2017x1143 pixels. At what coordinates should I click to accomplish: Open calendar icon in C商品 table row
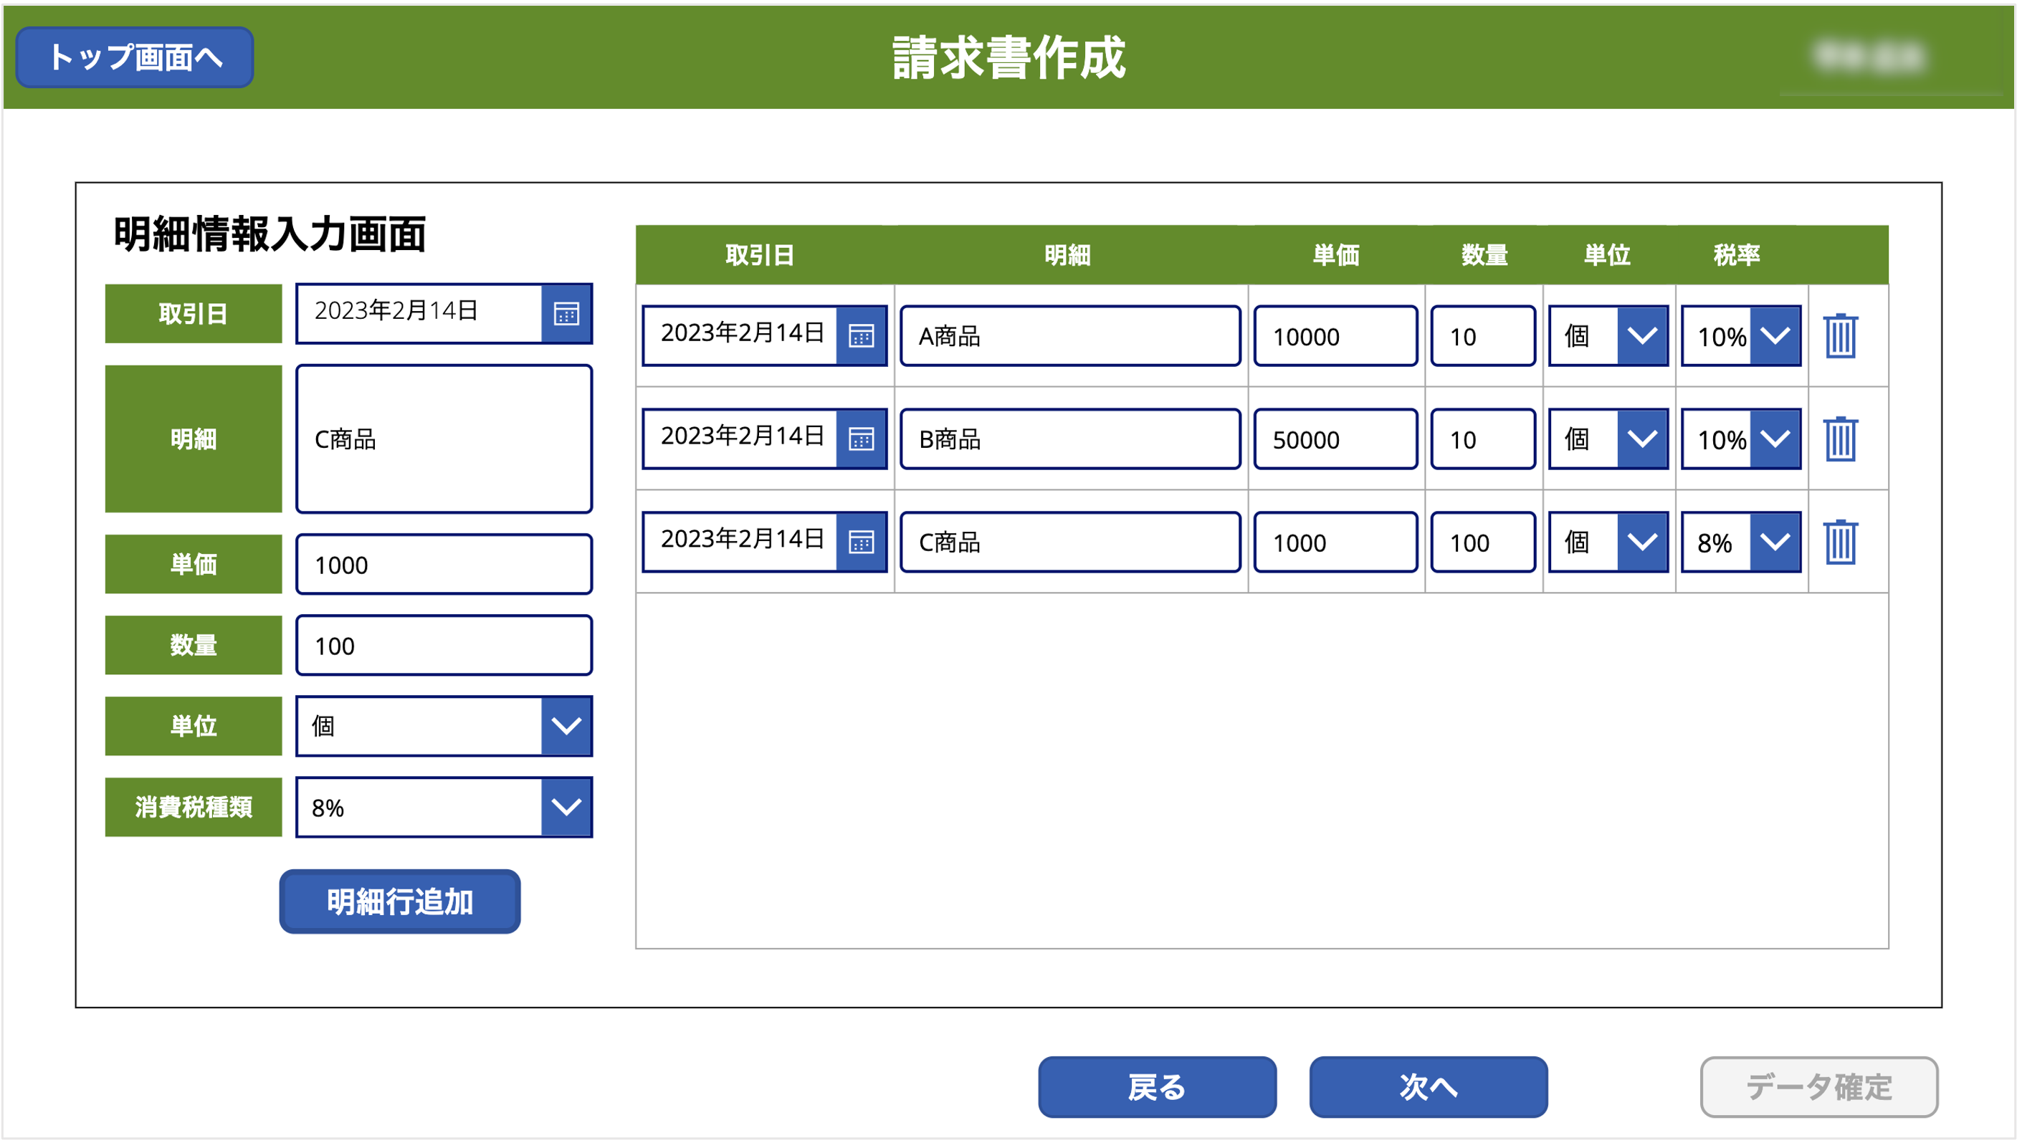862,542
